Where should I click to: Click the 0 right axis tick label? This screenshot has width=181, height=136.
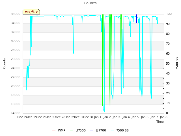click(x=167, y=113)
